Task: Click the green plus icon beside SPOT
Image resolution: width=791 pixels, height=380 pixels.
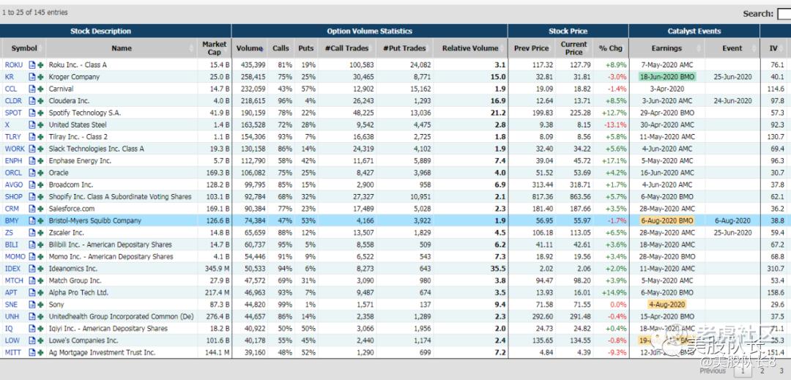Action: pyautogui.click(x=40, y=113)
